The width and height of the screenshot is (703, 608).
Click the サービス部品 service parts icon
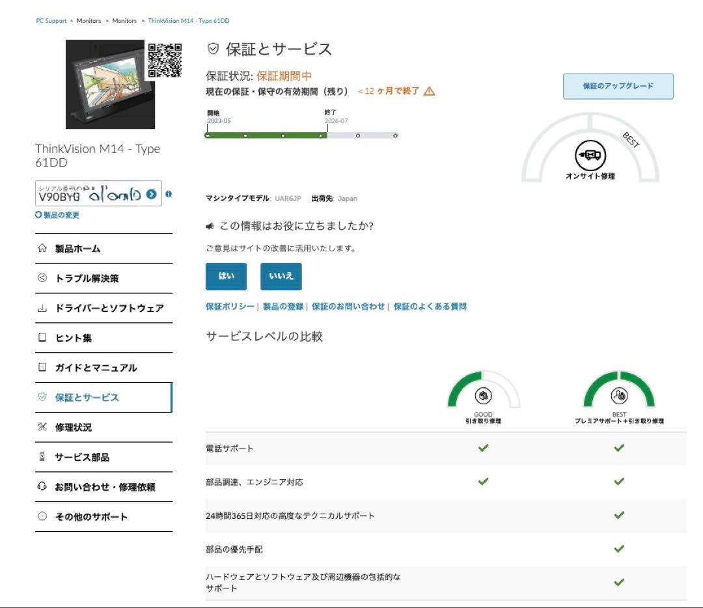coord(43,457)
